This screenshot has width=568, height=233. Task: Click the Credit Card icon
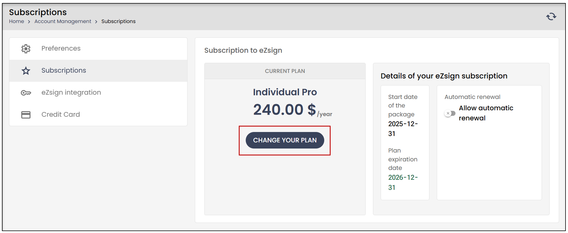[26, 115]
